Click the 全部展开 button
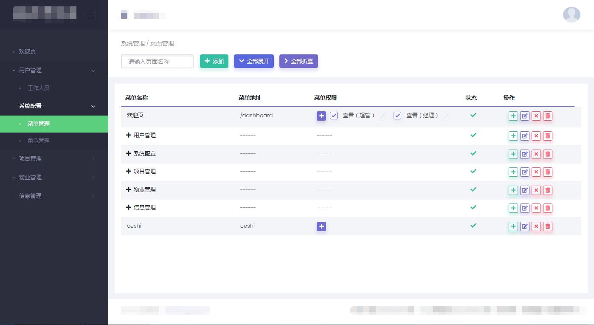The width and height of the screenshot is (594, 325). click(x=254, y=61)
